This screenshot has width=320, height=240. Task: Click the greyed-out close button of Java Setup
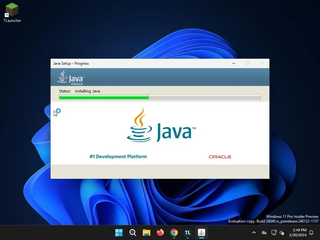(262, 63)
